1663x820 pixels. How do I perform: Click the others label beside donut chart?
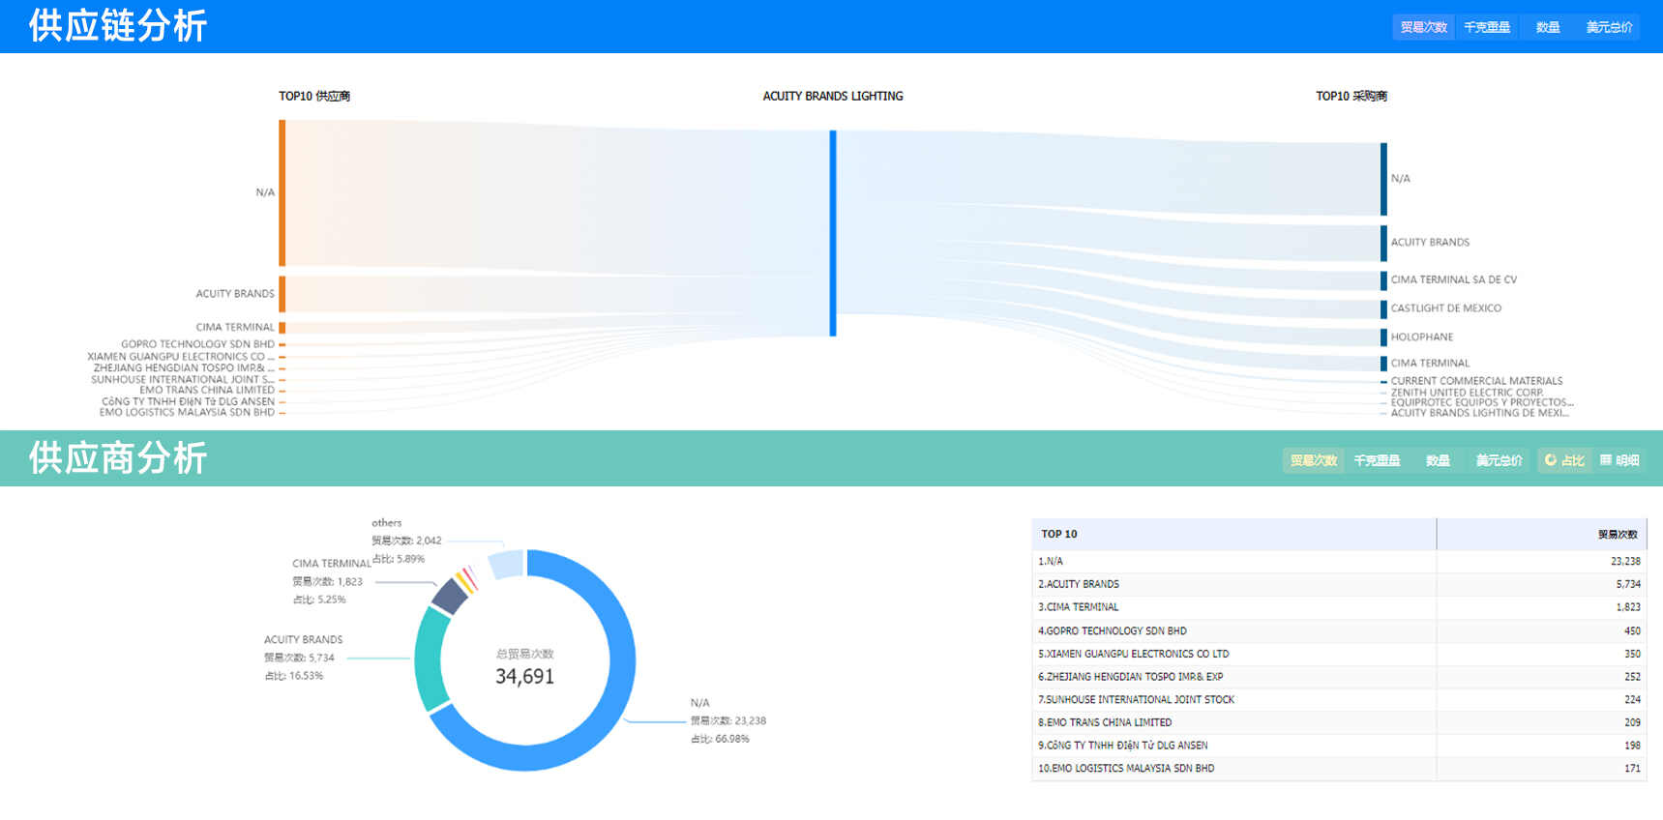click(387, 523)
